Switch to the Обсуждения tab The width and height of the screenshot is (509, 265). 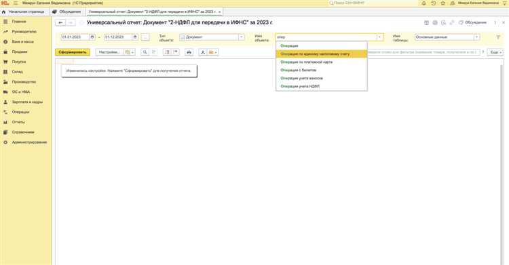(x=67, y=12)
